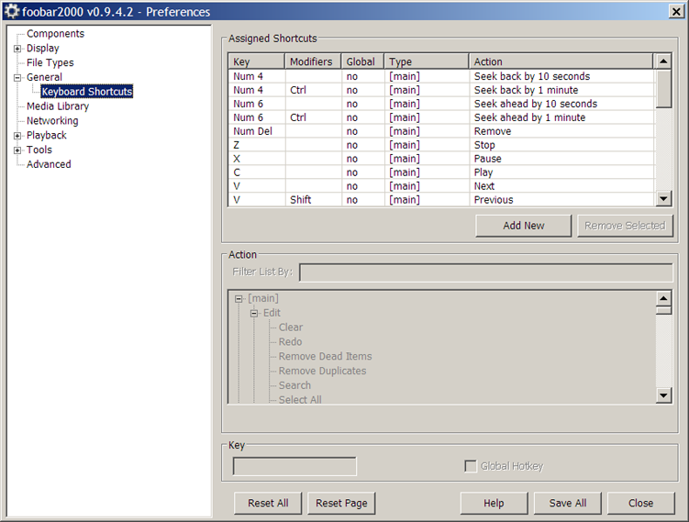The image size is (689, 522).
Task: Click the foobar2000 gear icon in title bar
Action: coord(12,12)
